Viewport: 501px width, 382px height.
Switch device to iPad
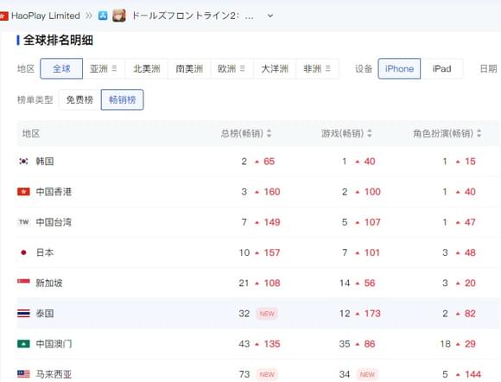coord(441,68)
